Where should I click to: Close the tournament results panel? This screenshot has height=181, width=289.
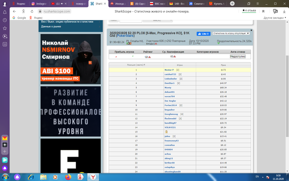pyautogui.click(x=251, y=30)
